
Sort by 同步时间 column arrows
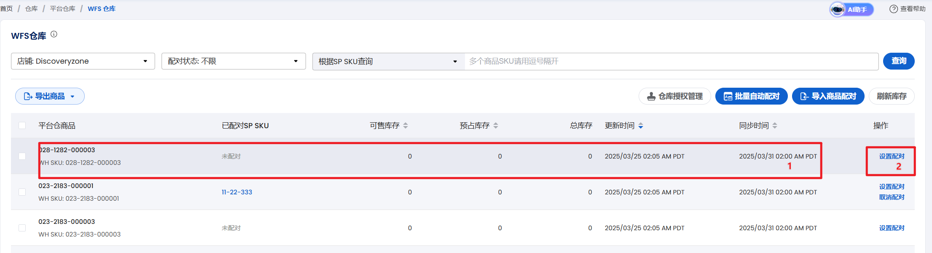click(775, 125)
